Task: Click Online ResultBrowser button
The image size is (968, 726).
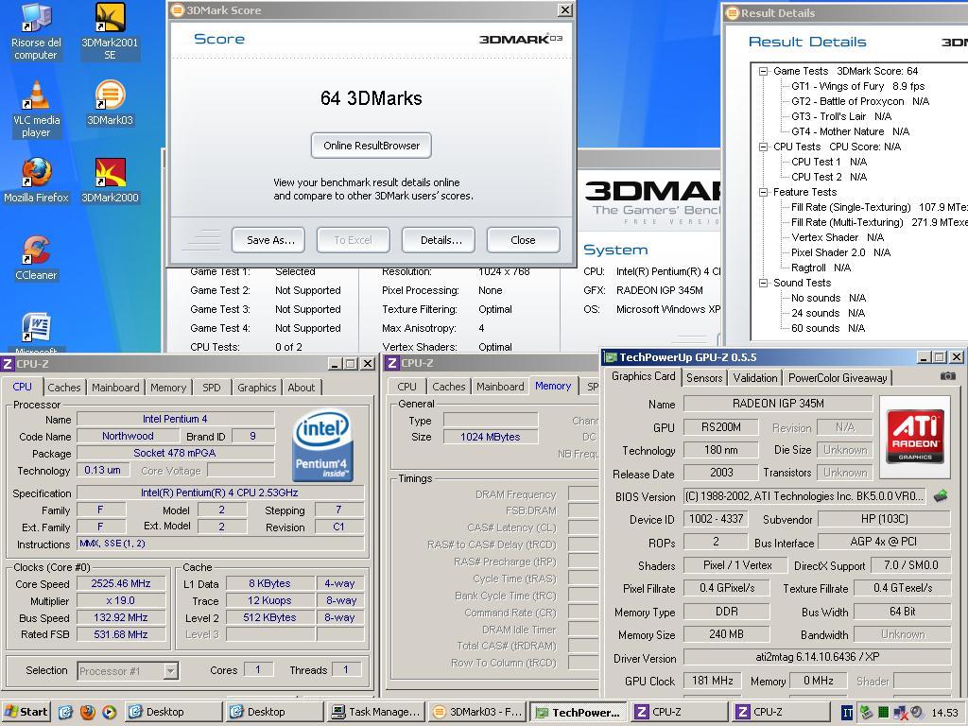Action: pos(371,146)
